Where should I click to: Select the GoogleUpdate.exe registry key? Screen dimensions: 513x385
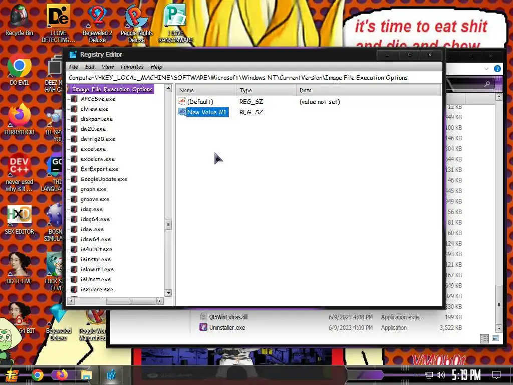point(104,179)
